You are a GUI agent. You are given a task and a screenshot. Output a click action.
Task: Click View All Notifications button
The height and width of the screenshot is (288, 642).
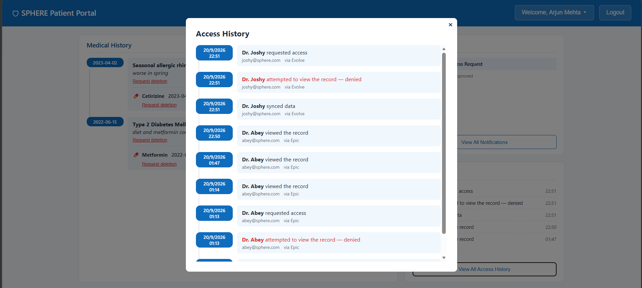[485, 142]
